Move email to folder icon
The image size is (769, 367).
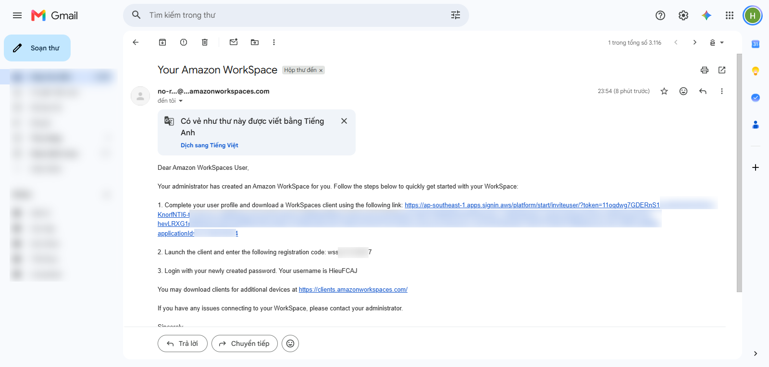coord(255,42)
